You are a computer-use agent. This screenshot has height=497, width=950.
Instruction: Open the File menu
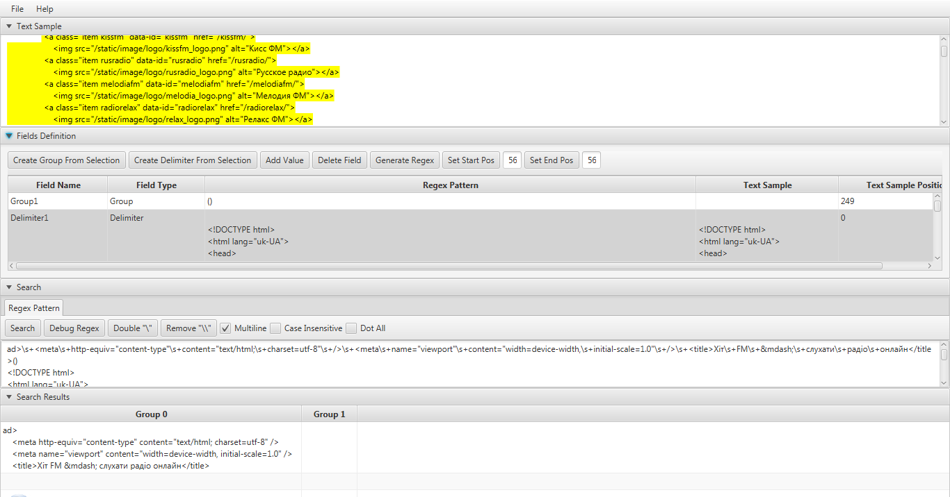pos(17,9)
